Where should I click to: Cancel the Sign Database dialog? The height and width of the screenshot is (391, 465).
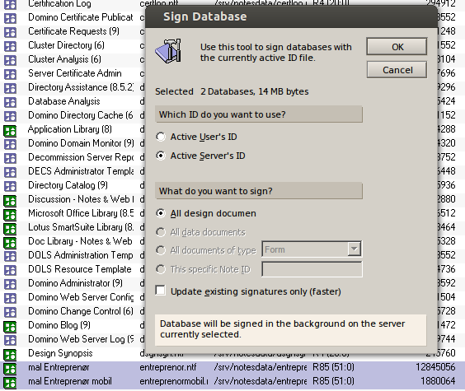coord(397,70)
